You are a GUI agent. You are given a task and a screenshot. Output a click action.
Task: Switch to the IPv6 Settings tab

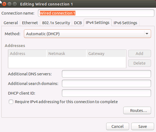[125, 23]
